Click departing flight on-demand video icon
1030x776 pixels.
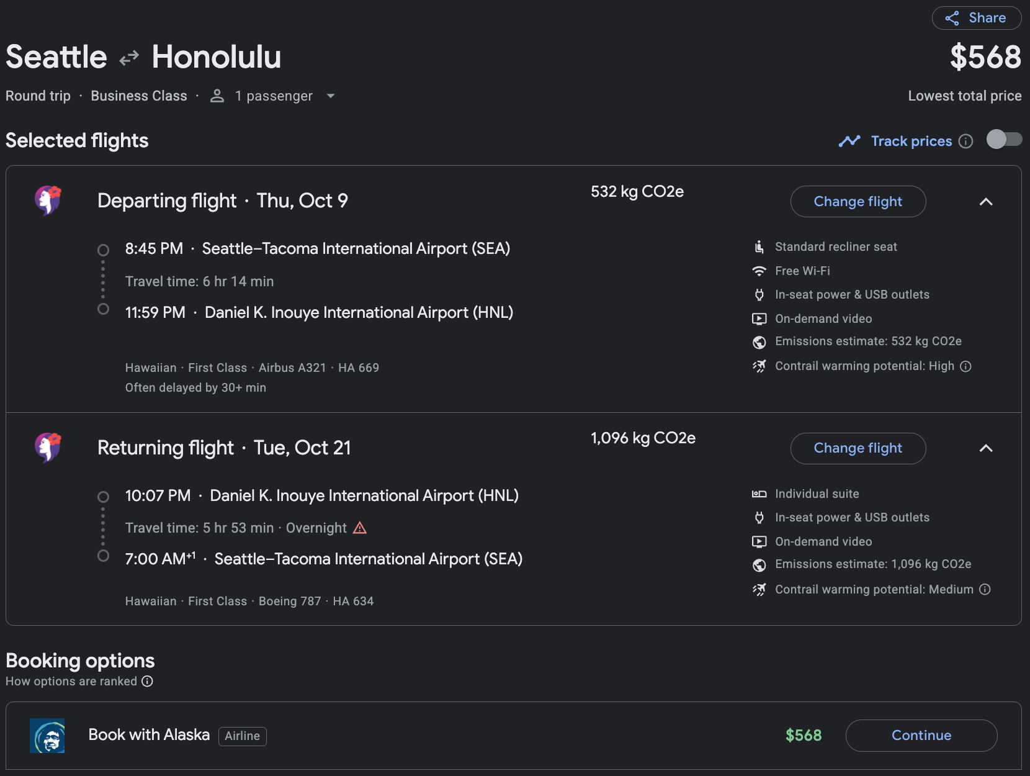point(759,319)
